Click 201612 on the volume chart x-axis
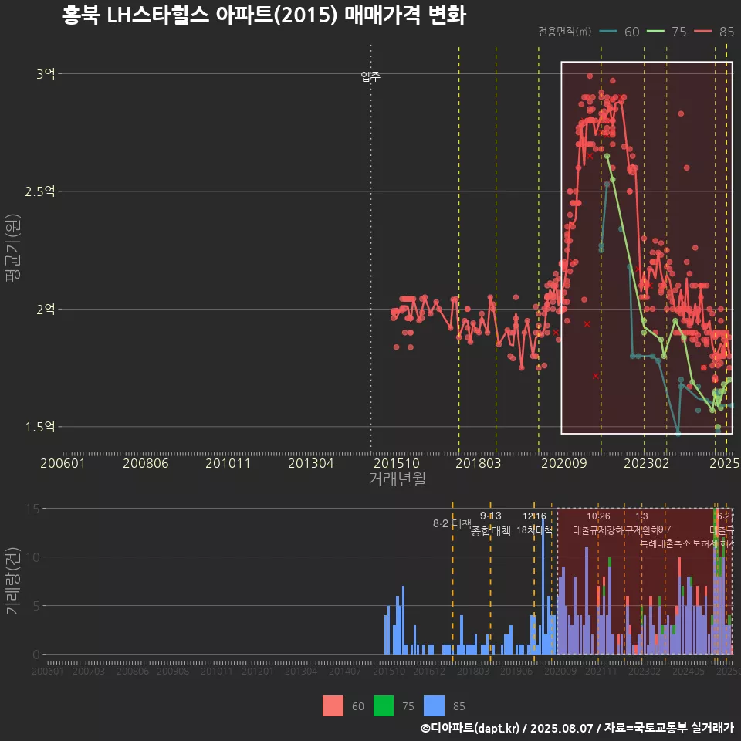 [429, 671]
